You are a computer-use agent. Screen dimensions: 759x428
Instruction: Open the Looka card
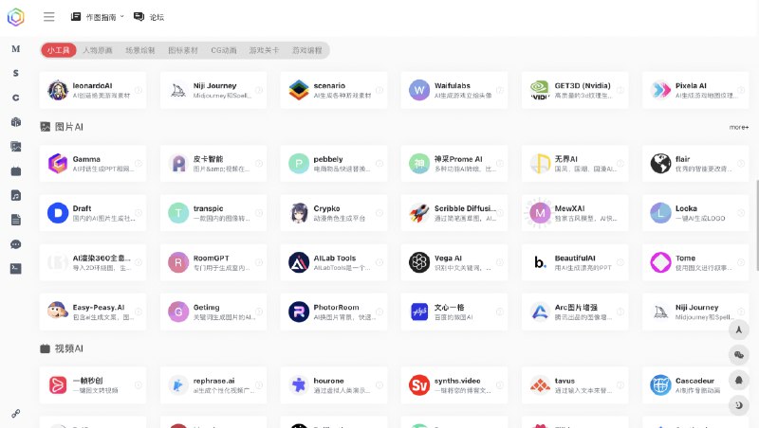[695, 213]
